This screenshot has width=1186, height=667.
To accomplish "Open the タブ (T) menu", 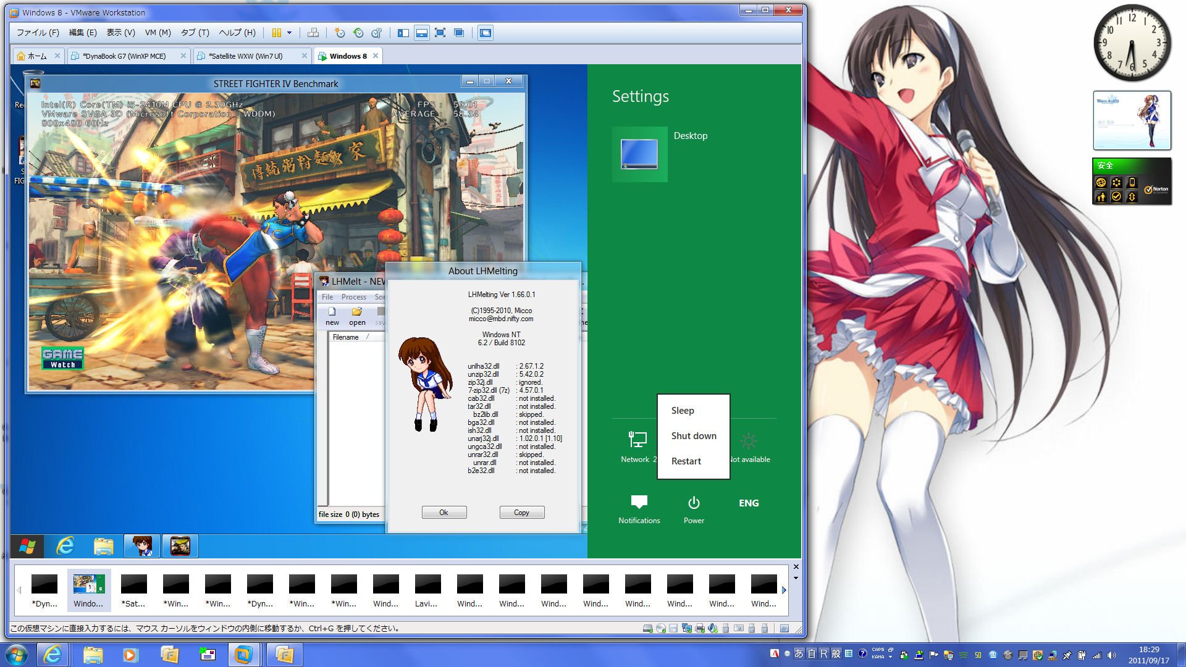I will point(195,33).
